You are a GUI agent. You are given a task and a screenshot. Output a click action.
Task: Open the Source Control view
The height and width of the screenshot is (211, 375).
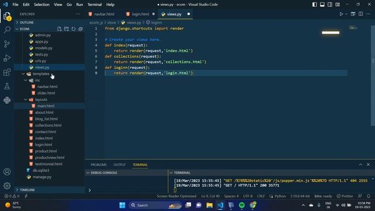click(x=7, y=44)
